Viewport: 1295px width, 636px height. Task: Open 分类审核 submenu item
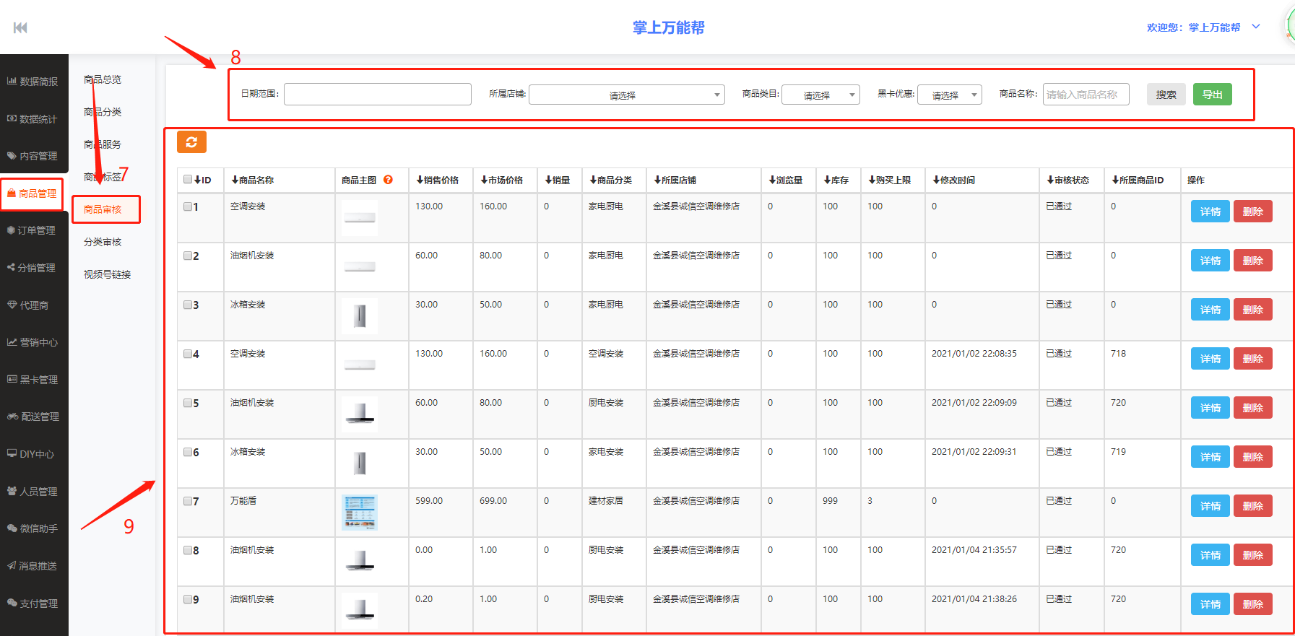point(103,242)
